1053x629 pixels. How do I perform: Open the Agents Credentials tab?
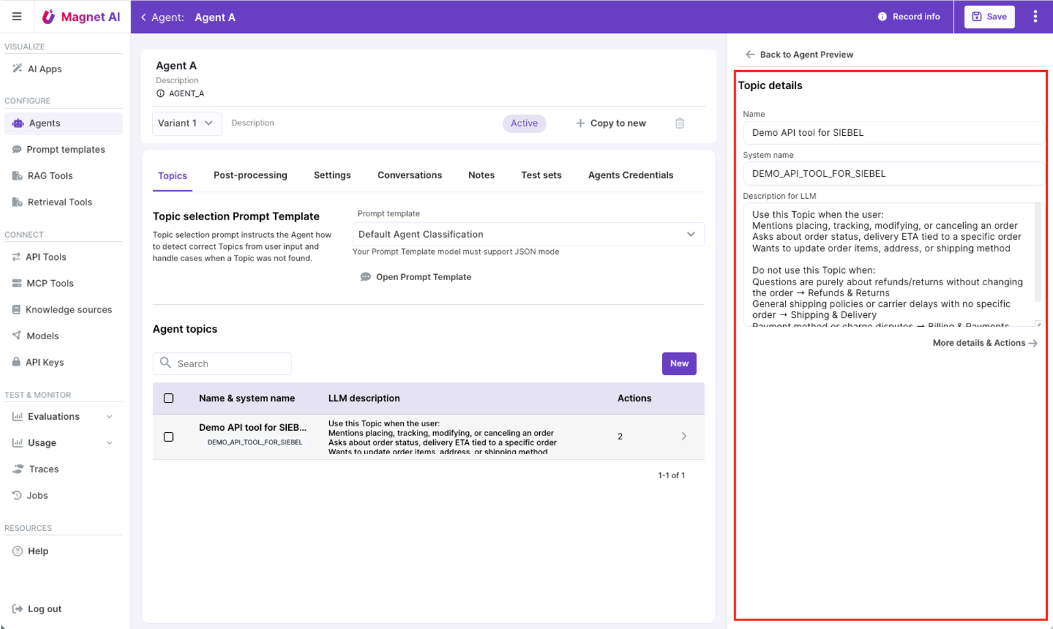pyautogui.click(x=630, y=175)
